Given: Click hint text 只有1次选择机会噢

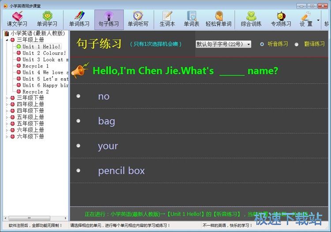Looking at the screenshot, I should pos(156,44).
